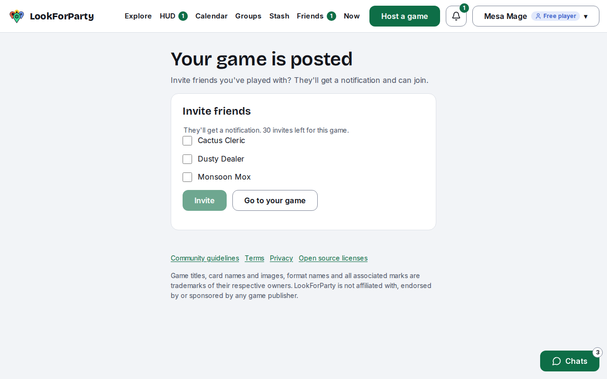The image size is (607, 379).
Task: Open the Chats panel
Action: [x=570, y=361]
